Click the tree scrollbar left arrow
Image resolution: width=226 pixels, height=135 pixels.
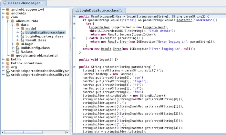pyautogui.click(x=3, y=132)
